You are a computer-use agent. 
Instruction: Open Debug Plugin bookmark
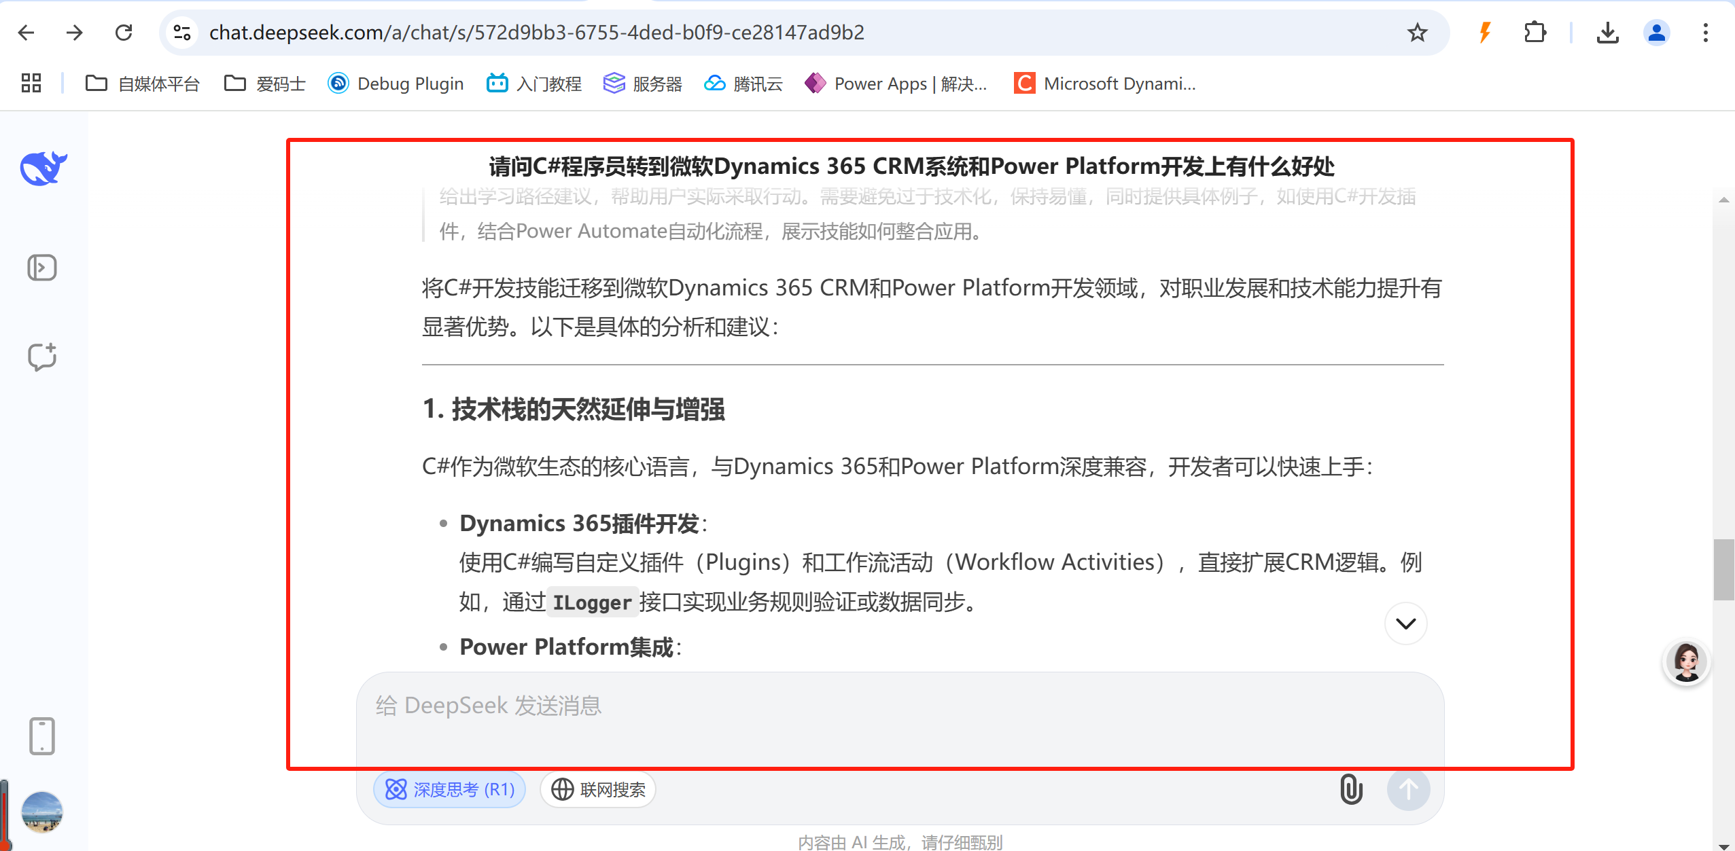(x=396, y=84)
